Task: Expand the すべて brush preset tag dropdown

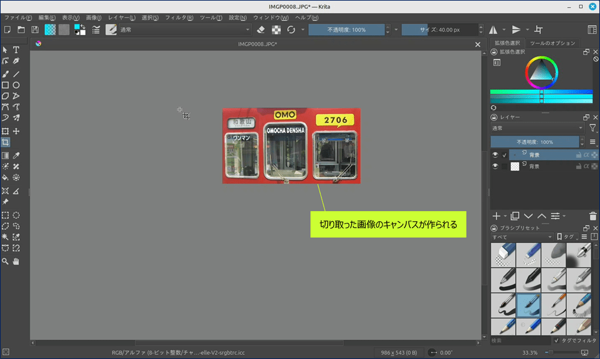Action: [522, 237]
